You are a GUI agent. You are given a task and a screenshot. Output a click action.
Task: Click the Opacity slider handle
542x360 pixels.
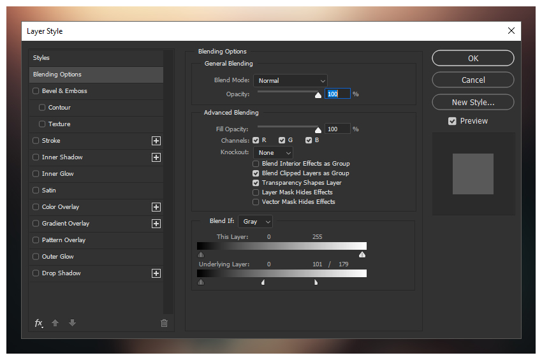tap(318, 95)
